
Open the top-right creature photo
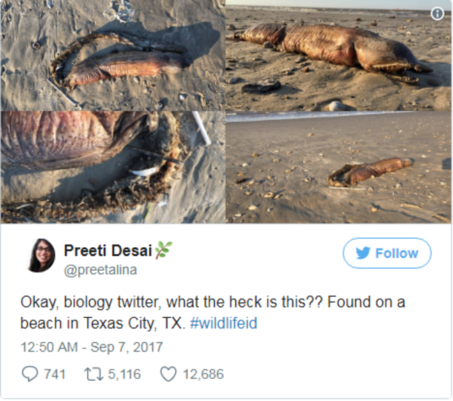pos(339,56)
